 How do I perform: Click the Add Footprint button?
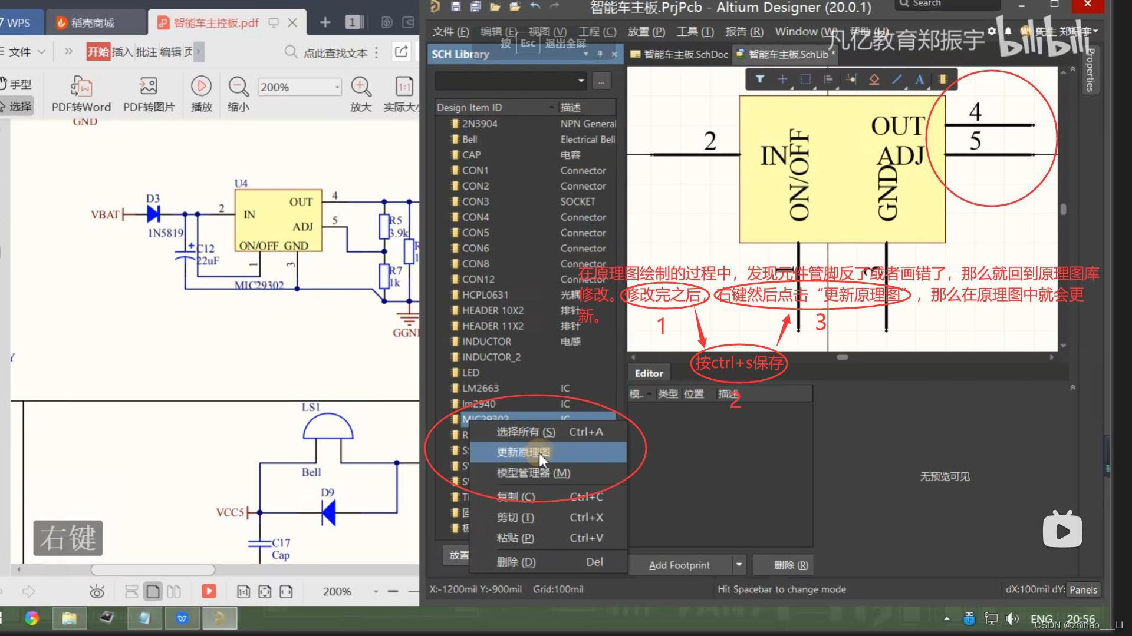click(679, 565)
